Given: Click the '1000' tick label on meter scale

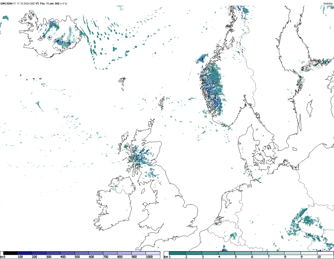Looking at the screenshot, I should point(149,257).
